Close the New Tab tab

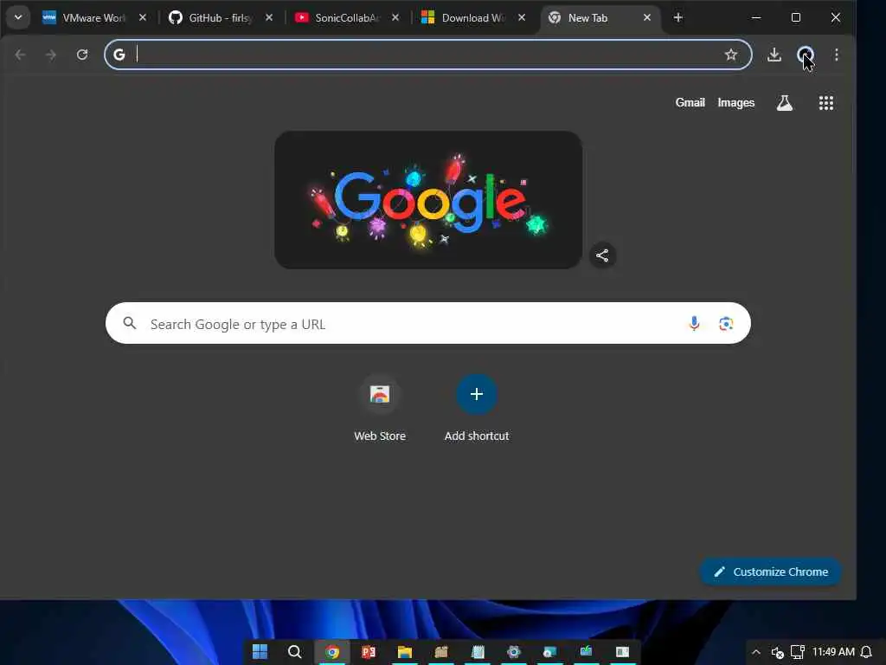647,17
